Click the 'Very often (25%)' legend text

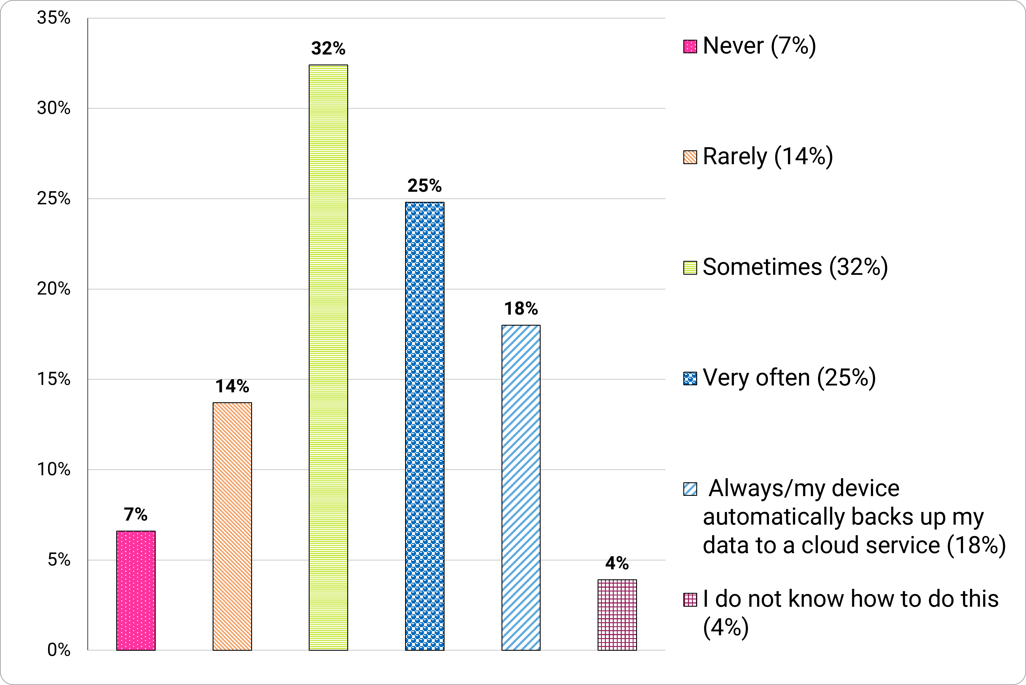(789, 377)
